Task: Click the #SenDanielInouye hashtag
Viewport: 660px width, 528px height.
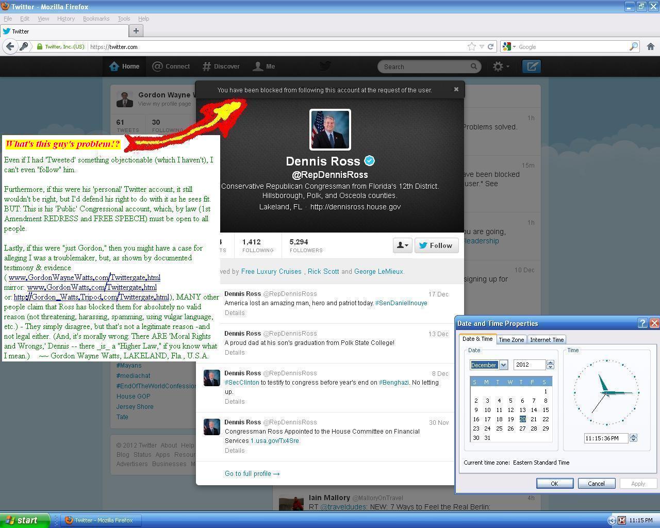Action: point(401,303)
